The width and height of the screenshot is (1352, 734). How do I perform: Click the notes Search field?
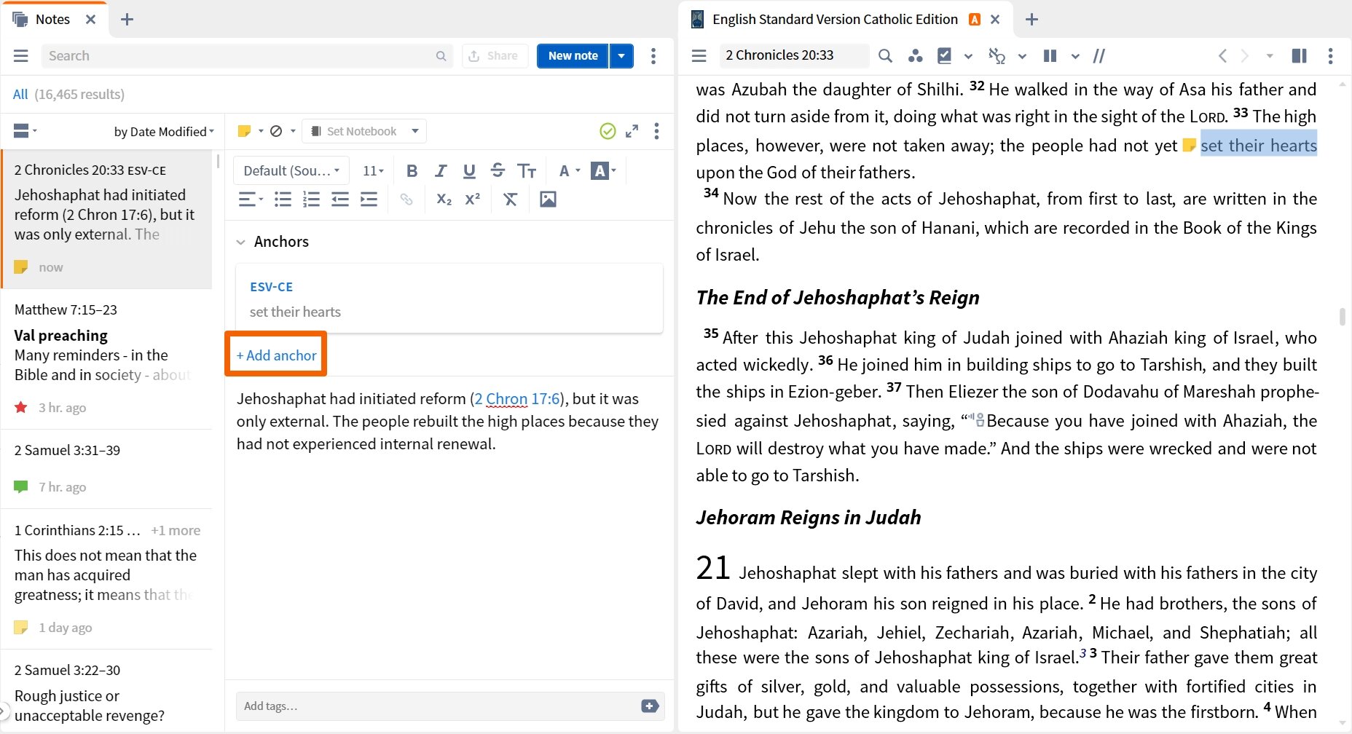[x=247, y=56]
